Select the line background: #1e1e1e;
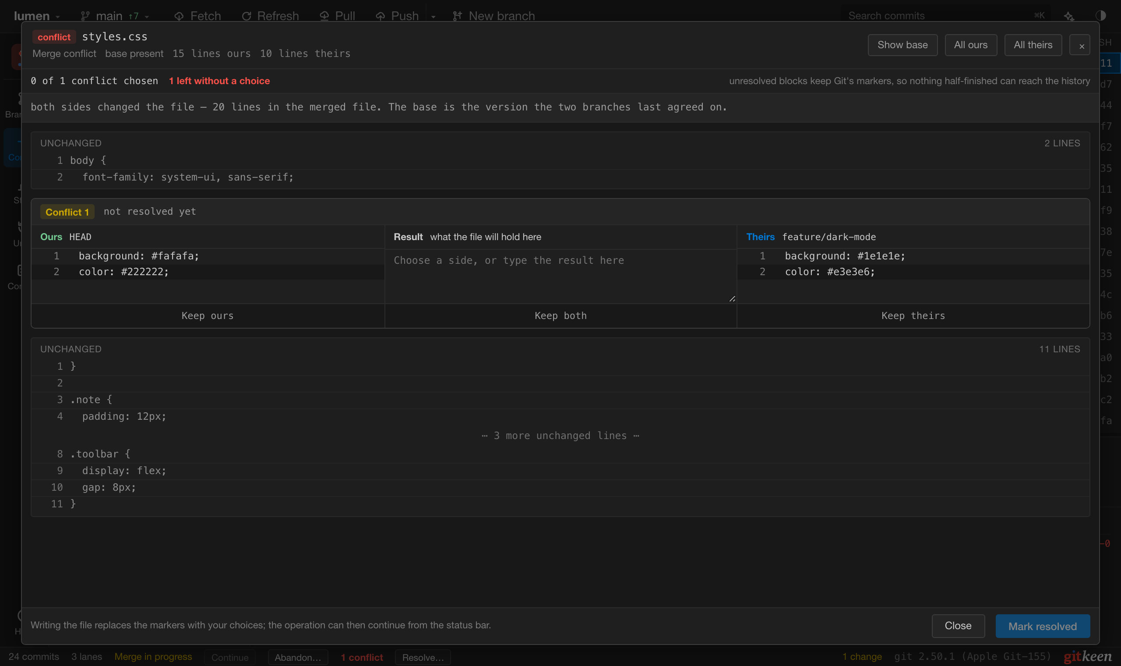The image size is (1121, 666). point(913,256)
